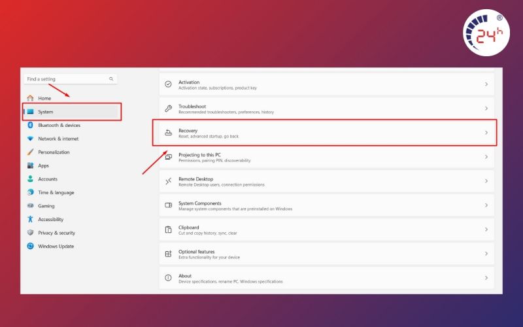Open Projecting to this PC title

point(199,155)
